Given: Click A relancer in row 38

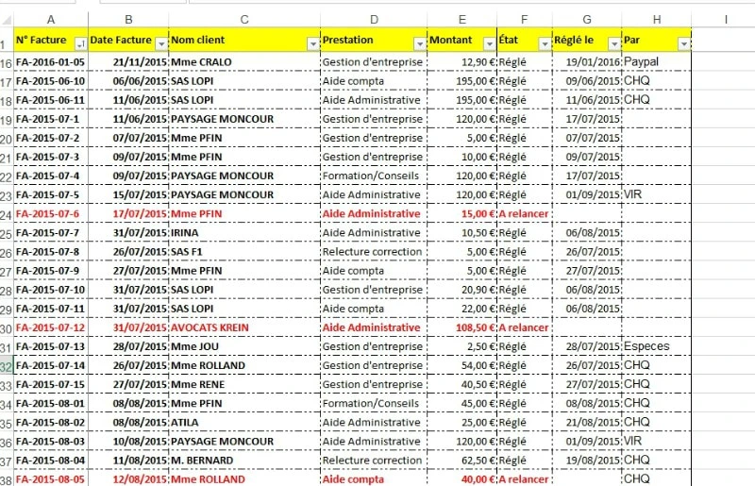Looking at the screenshot, I should tap(524, 479).
